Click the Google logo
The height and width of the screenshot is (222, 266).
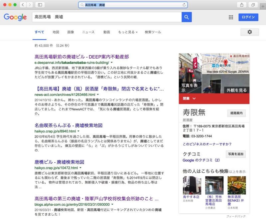[15, 17]
